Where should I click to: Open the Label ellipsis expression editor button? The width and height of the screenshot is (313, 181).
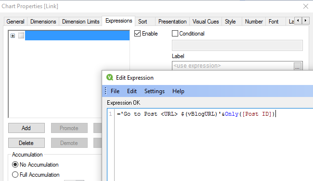[298, 66]
